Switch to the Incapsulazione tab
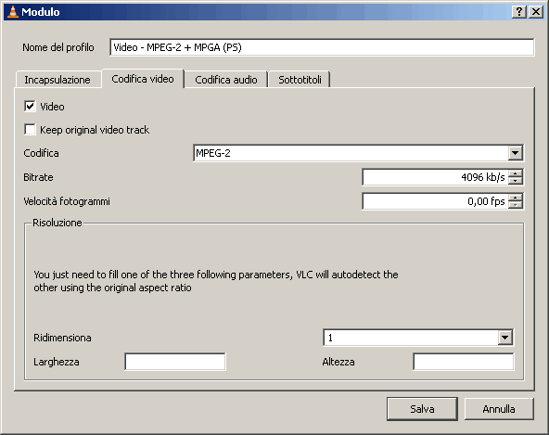Image resolution: width=549 pixels, height=435 pixels. click(x=57, y=80)
